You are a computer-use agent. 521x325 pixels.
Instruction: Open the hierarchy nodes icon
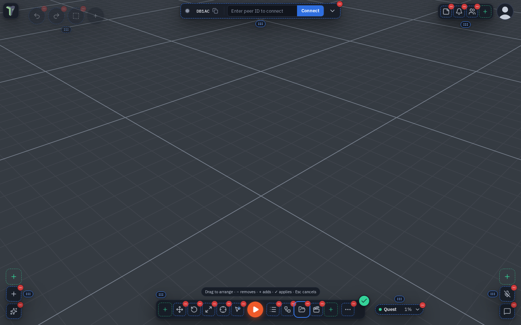coord(287,309)
